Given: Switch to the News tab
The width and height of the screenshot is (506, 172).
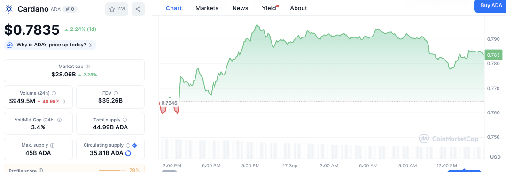Looking at the screenshot, I should coord(240,8).
